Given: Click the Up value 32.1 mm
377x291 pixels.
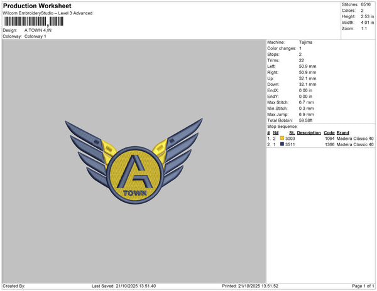Looking at the screenshot, I should (x=308, y=78).
